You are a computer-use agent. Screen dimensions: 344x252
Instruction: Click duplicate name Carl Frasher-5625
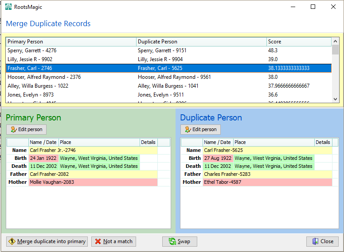click(267, 150)
